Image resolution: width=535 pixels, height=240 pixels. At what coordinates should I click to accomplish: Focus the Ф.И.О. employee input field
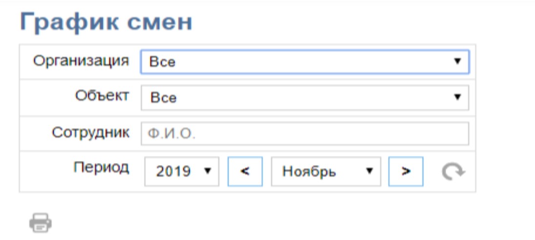pos(305,134)
